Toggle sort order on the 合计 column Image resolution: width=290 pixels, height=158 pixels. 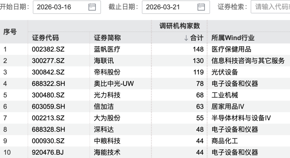coord(197,38)
